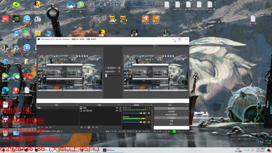Click the REC timer in OBS status bar

144,131
